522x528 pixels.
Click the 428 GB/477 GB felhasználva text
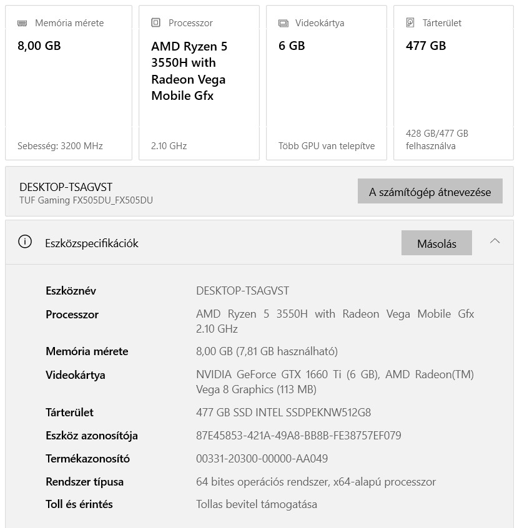point(436,140)
